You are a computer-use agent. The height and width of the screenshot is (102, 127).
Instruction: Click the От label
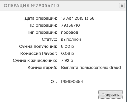(54, 81)
